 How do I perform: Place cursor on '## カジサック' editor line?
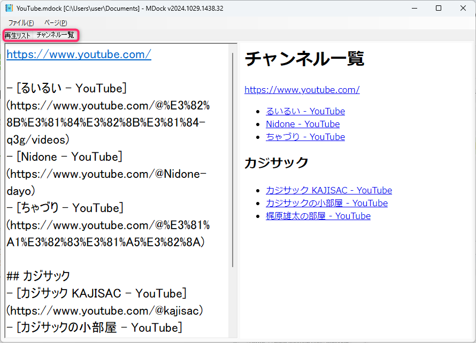tap(39, 276)
